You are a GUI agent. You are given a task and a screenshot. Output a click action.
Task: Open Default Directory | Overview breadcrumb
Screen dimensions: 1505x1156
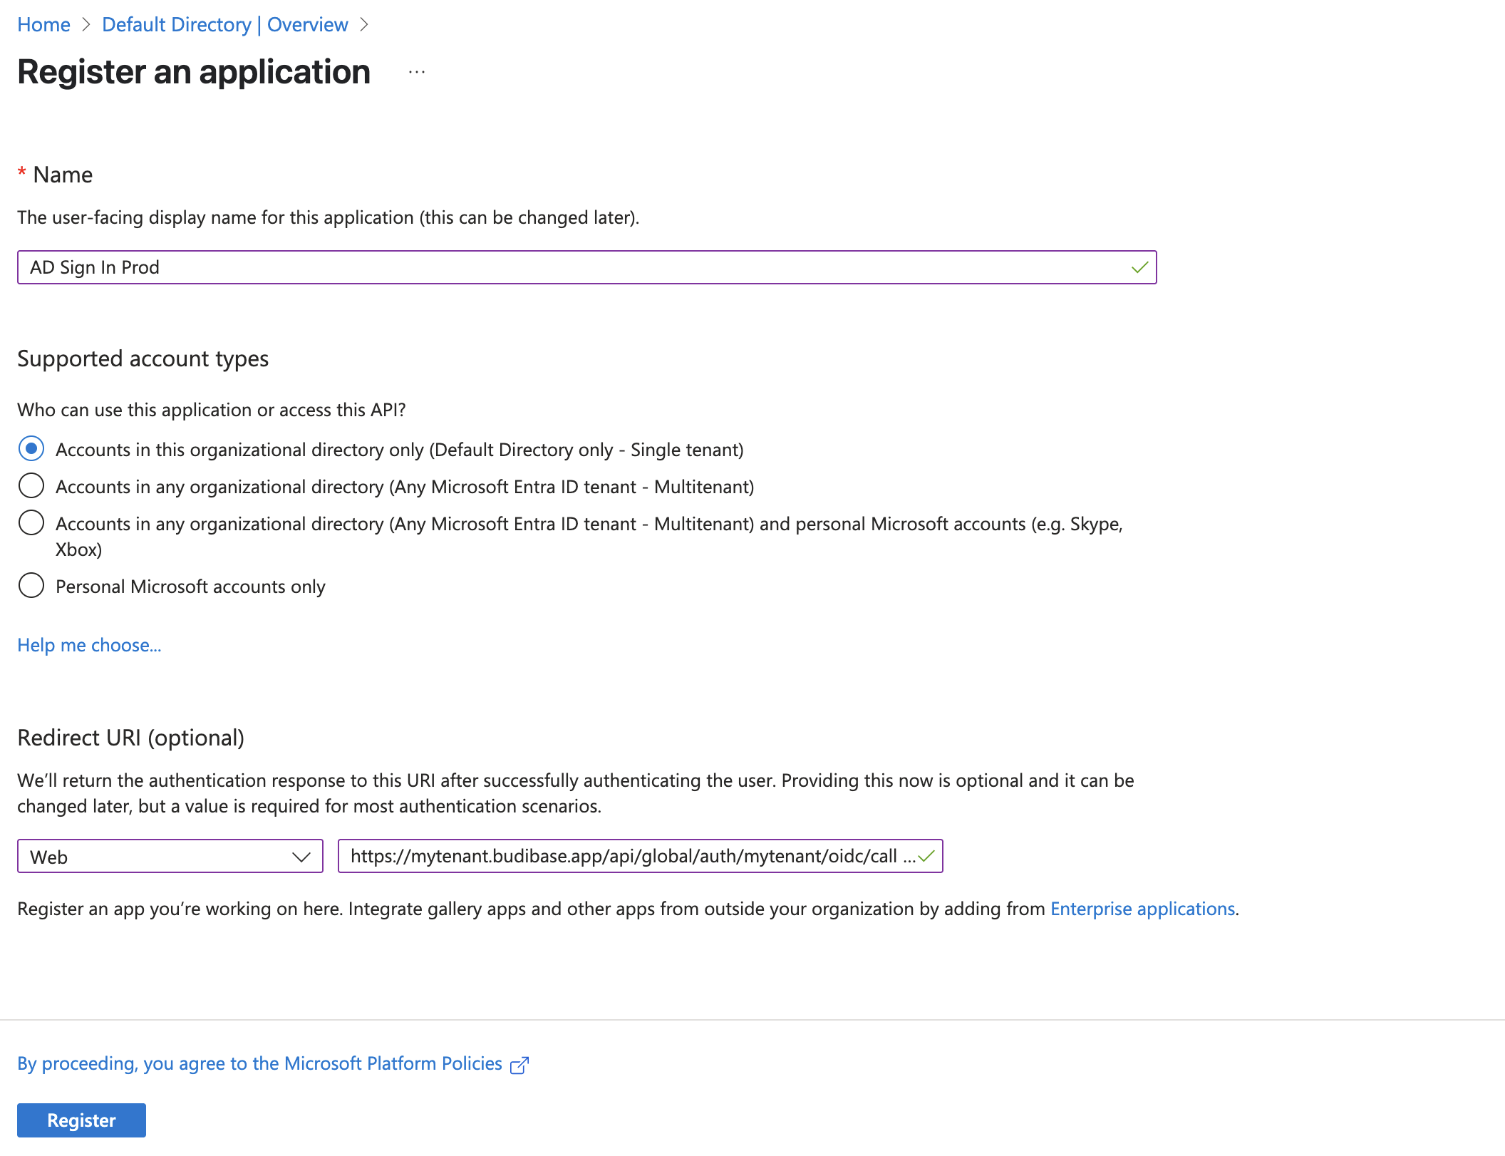click(x=224, y=25)
